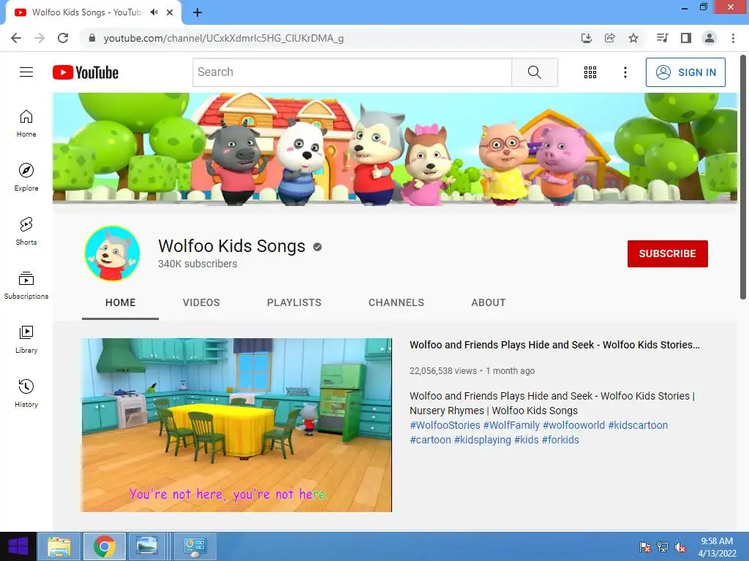The height and width of the screenshot is (561, 749).
Task: Open Subscriptions in the sidebar
Action: pos(26,286)
